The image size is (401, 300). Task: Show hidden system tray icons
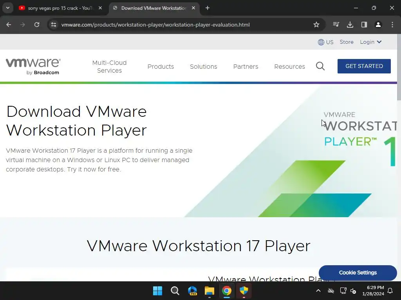[318, 291]
